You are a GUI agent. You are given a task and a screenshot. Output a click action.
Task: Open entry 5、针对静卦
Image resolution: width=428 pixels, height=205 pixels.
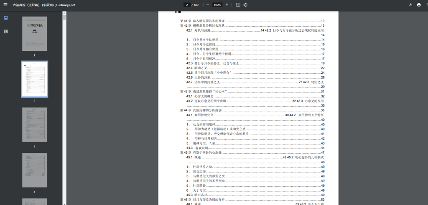pos(255,185)
